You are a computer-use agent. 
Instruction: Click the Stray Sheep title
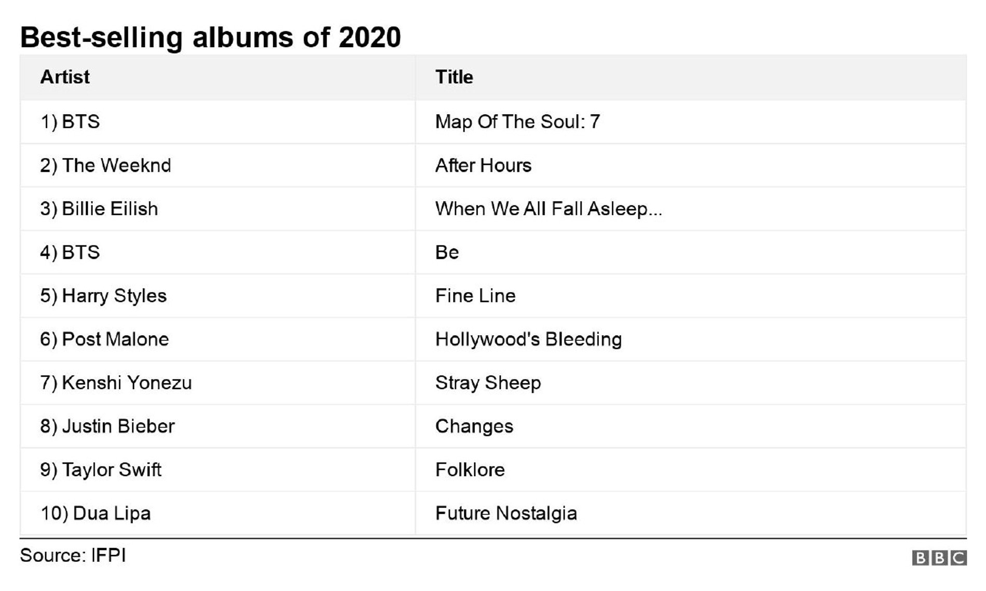pyautogui.click(x=488, y=383)
